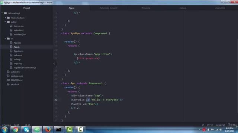Open the Windows Start menu orb
Screen dimensions: 238x133
coord(4,130)
